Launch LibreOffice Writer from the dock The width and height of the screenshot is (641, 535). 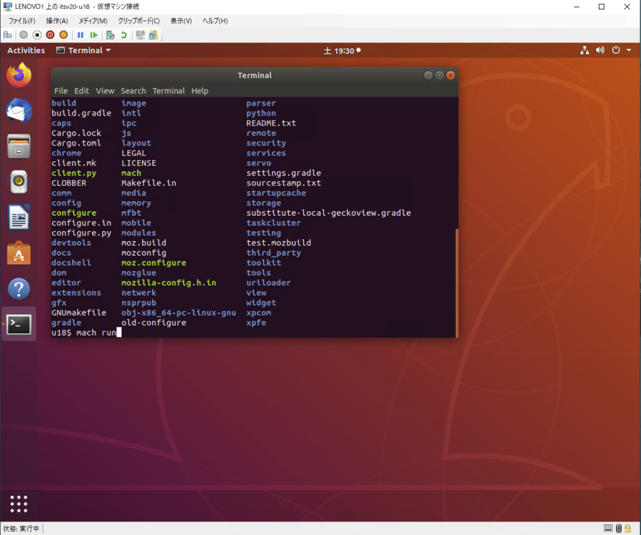point(19,218)
